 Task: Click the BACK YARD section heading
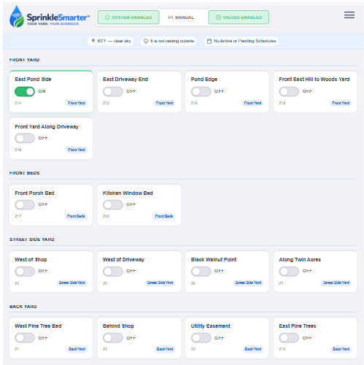(23, 307)
